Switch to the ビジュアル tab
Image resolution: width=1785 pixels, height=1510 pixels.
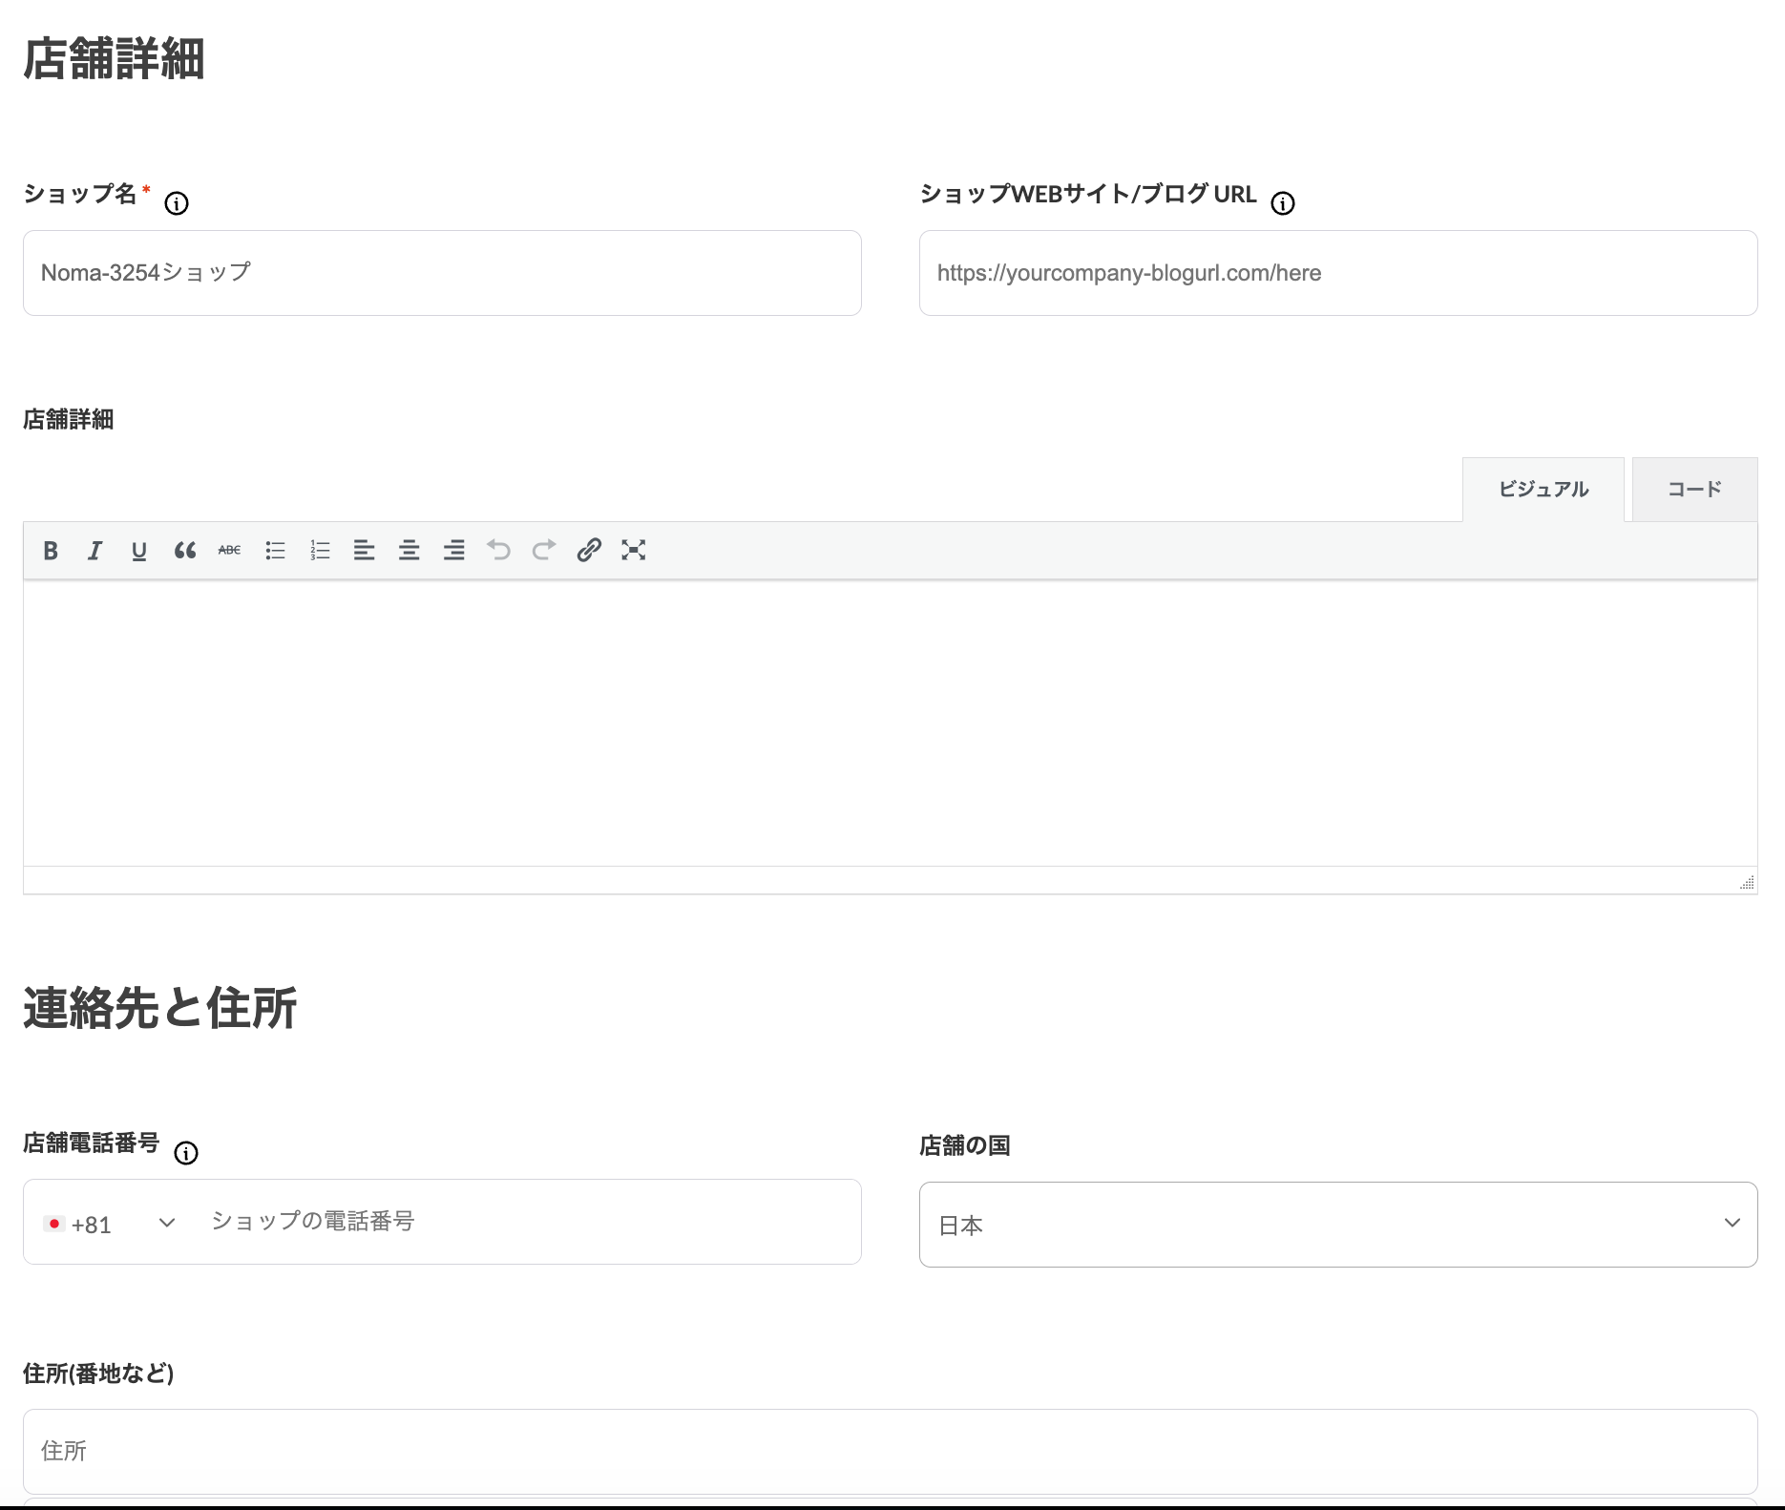click(x=1543, y=490)
